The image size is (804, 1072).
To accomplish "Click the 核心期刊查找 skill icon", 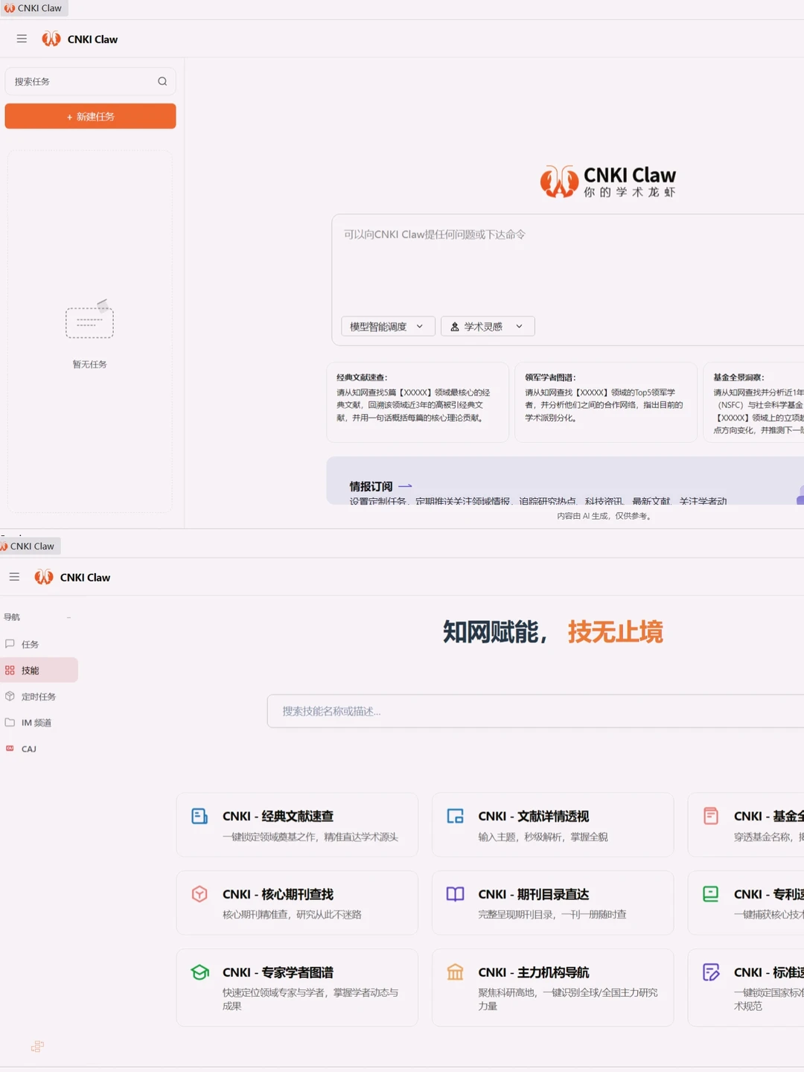I will [x=200, y=894].
